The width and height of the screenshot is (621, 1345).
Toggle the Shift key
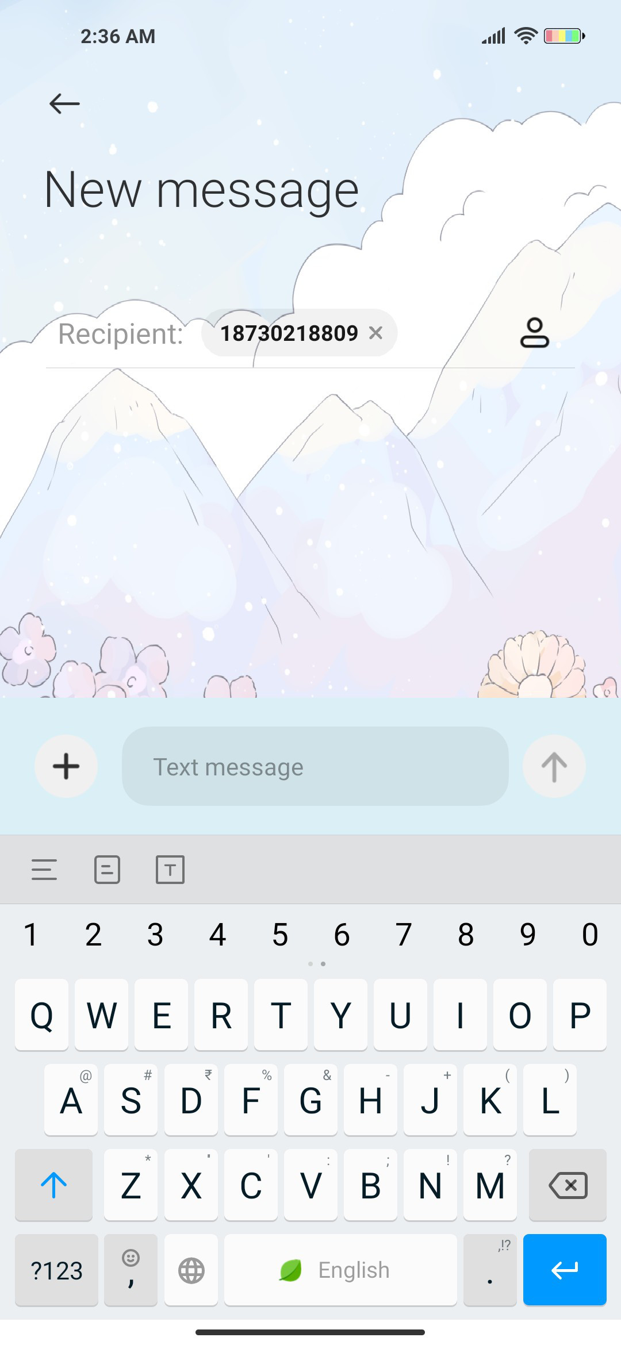point(53,1185)
